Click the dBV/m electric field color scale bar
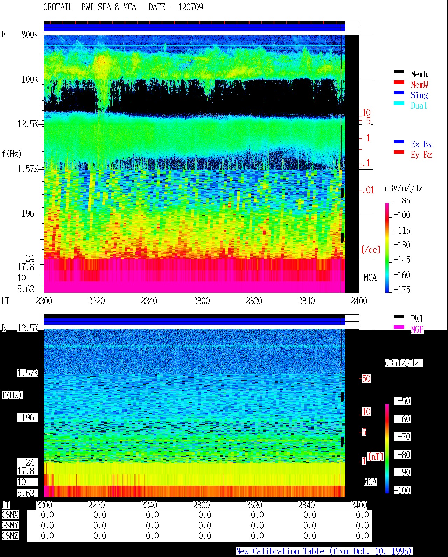Screen dimensions: 448x557 tap(387, 248)
